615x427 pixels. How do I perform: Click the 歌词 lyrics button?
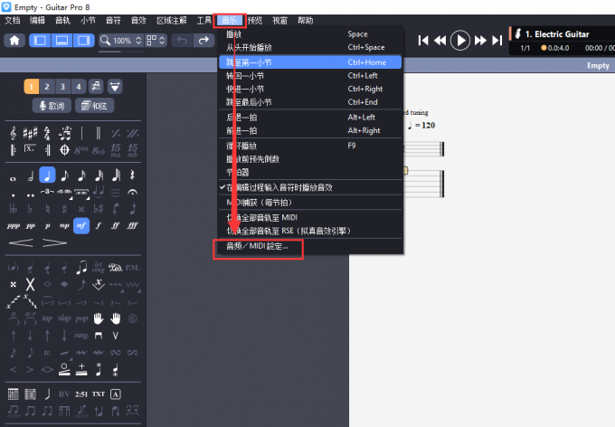pos(52,106)
